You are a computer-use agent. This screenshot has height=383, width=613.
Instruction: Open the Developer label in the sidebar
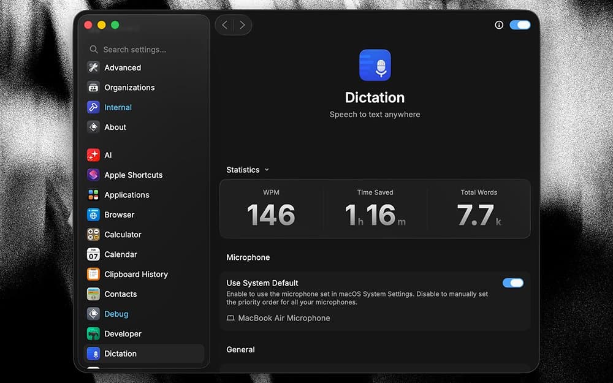point(123,334)
